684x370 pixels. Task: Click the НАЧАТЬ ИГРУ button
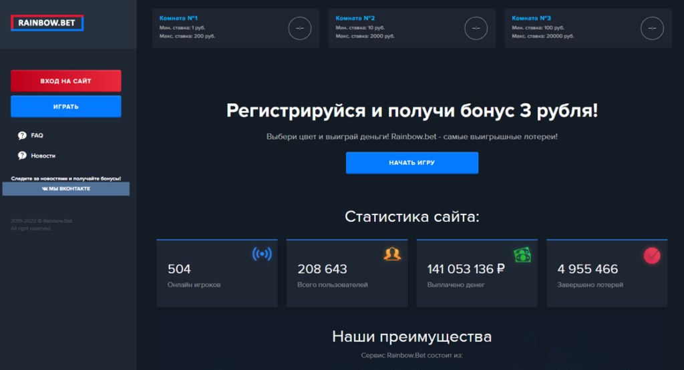click(411, 163)
